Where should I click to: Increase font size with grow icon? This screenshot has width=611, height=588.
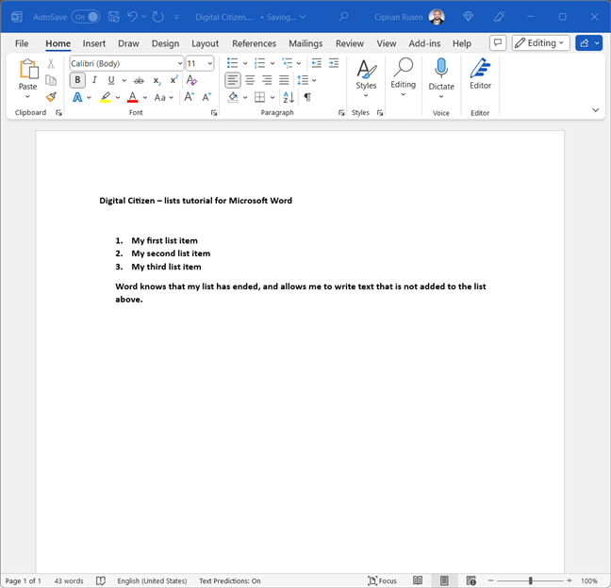190,97
